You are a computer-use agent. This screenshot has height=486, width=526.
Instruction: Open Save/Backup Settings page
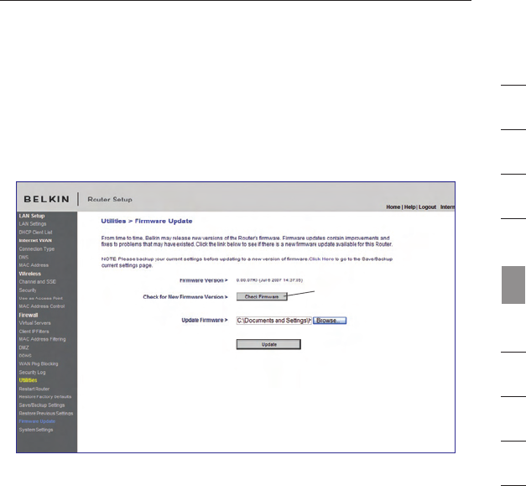(42, 405)
